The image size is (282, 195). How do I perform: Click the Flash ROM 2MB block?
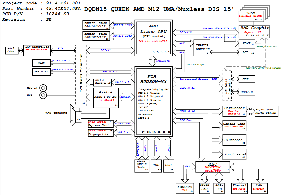click(x=185, y=188)
